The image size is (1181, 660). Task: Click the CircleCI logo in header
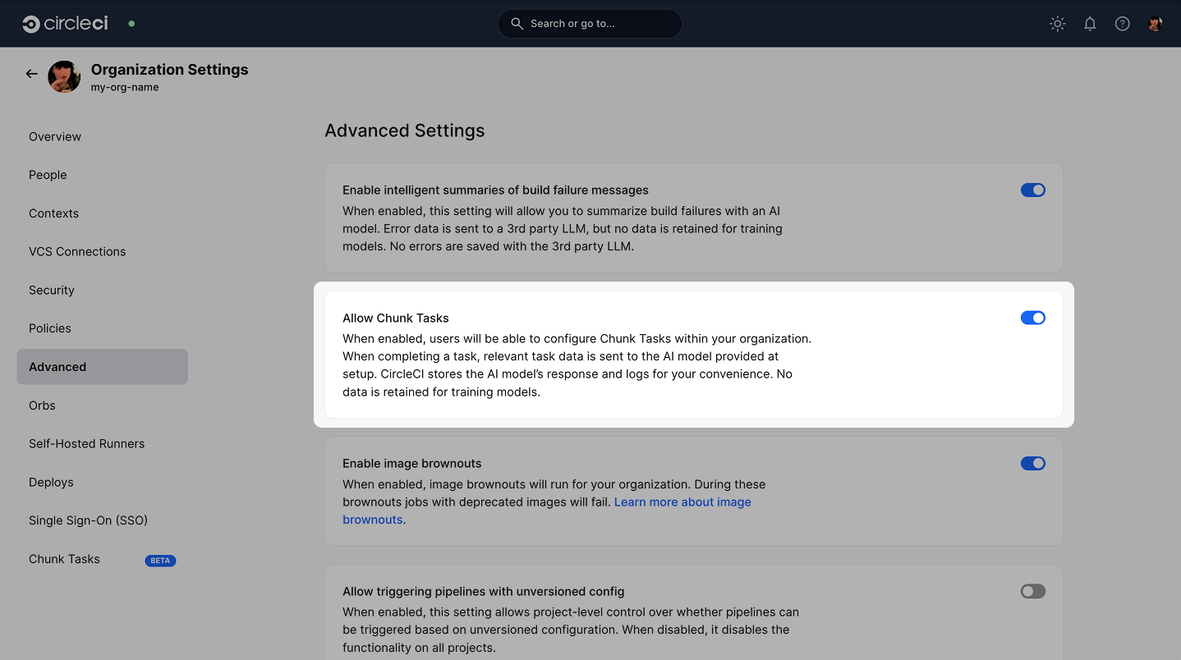click(66, 24)
